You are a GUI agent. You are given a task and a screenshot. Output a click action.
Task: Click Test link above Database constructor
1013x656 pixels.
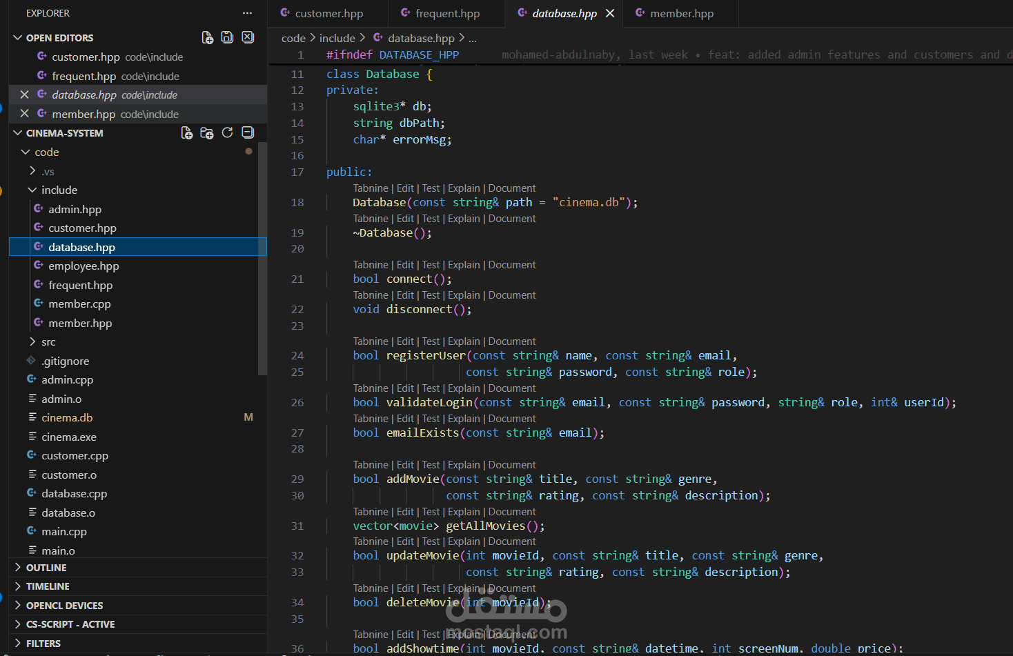(x=431, y=188)
